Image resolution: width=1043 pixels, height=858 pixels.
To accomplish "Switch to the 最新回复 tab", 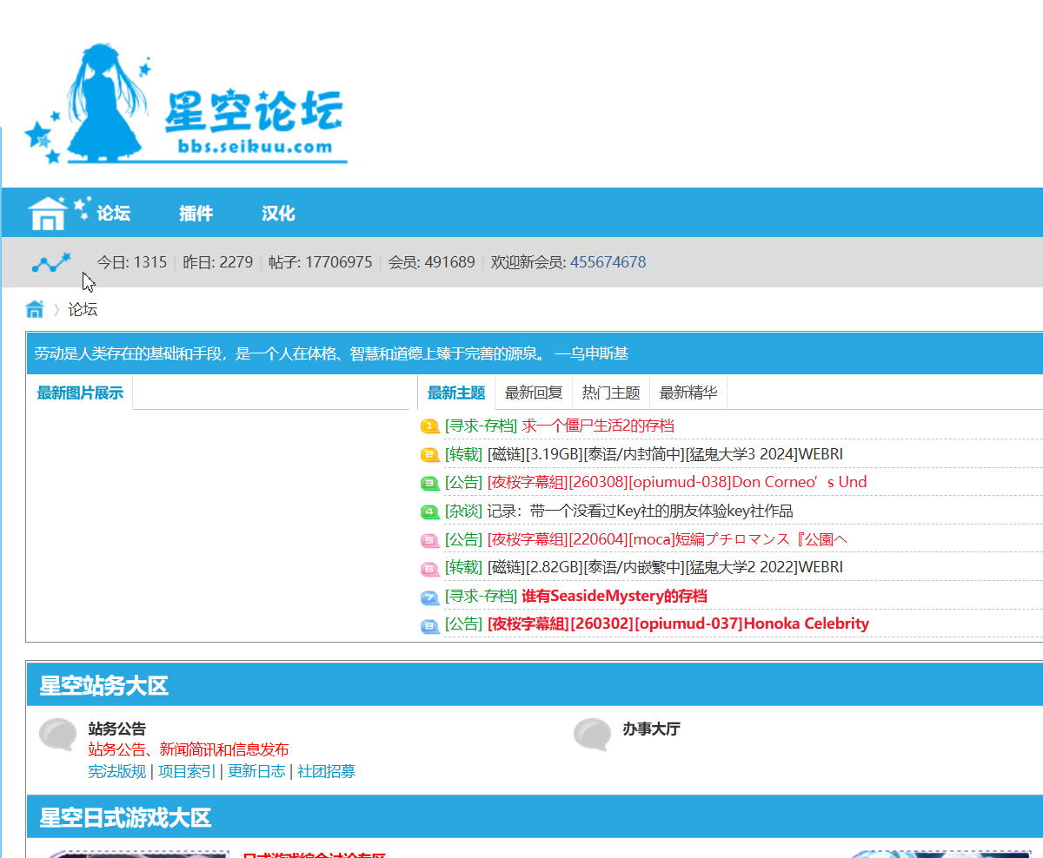I will (534, 393).
